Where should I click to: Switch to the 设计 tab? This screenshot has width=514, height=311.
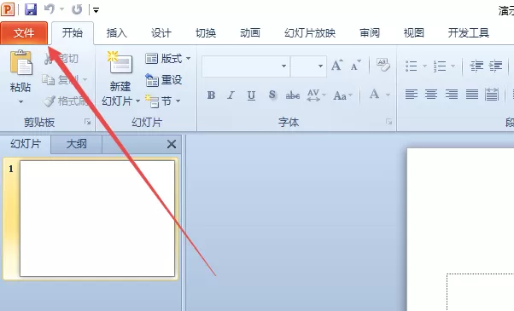pyautogui.click(x=161, y=32)
